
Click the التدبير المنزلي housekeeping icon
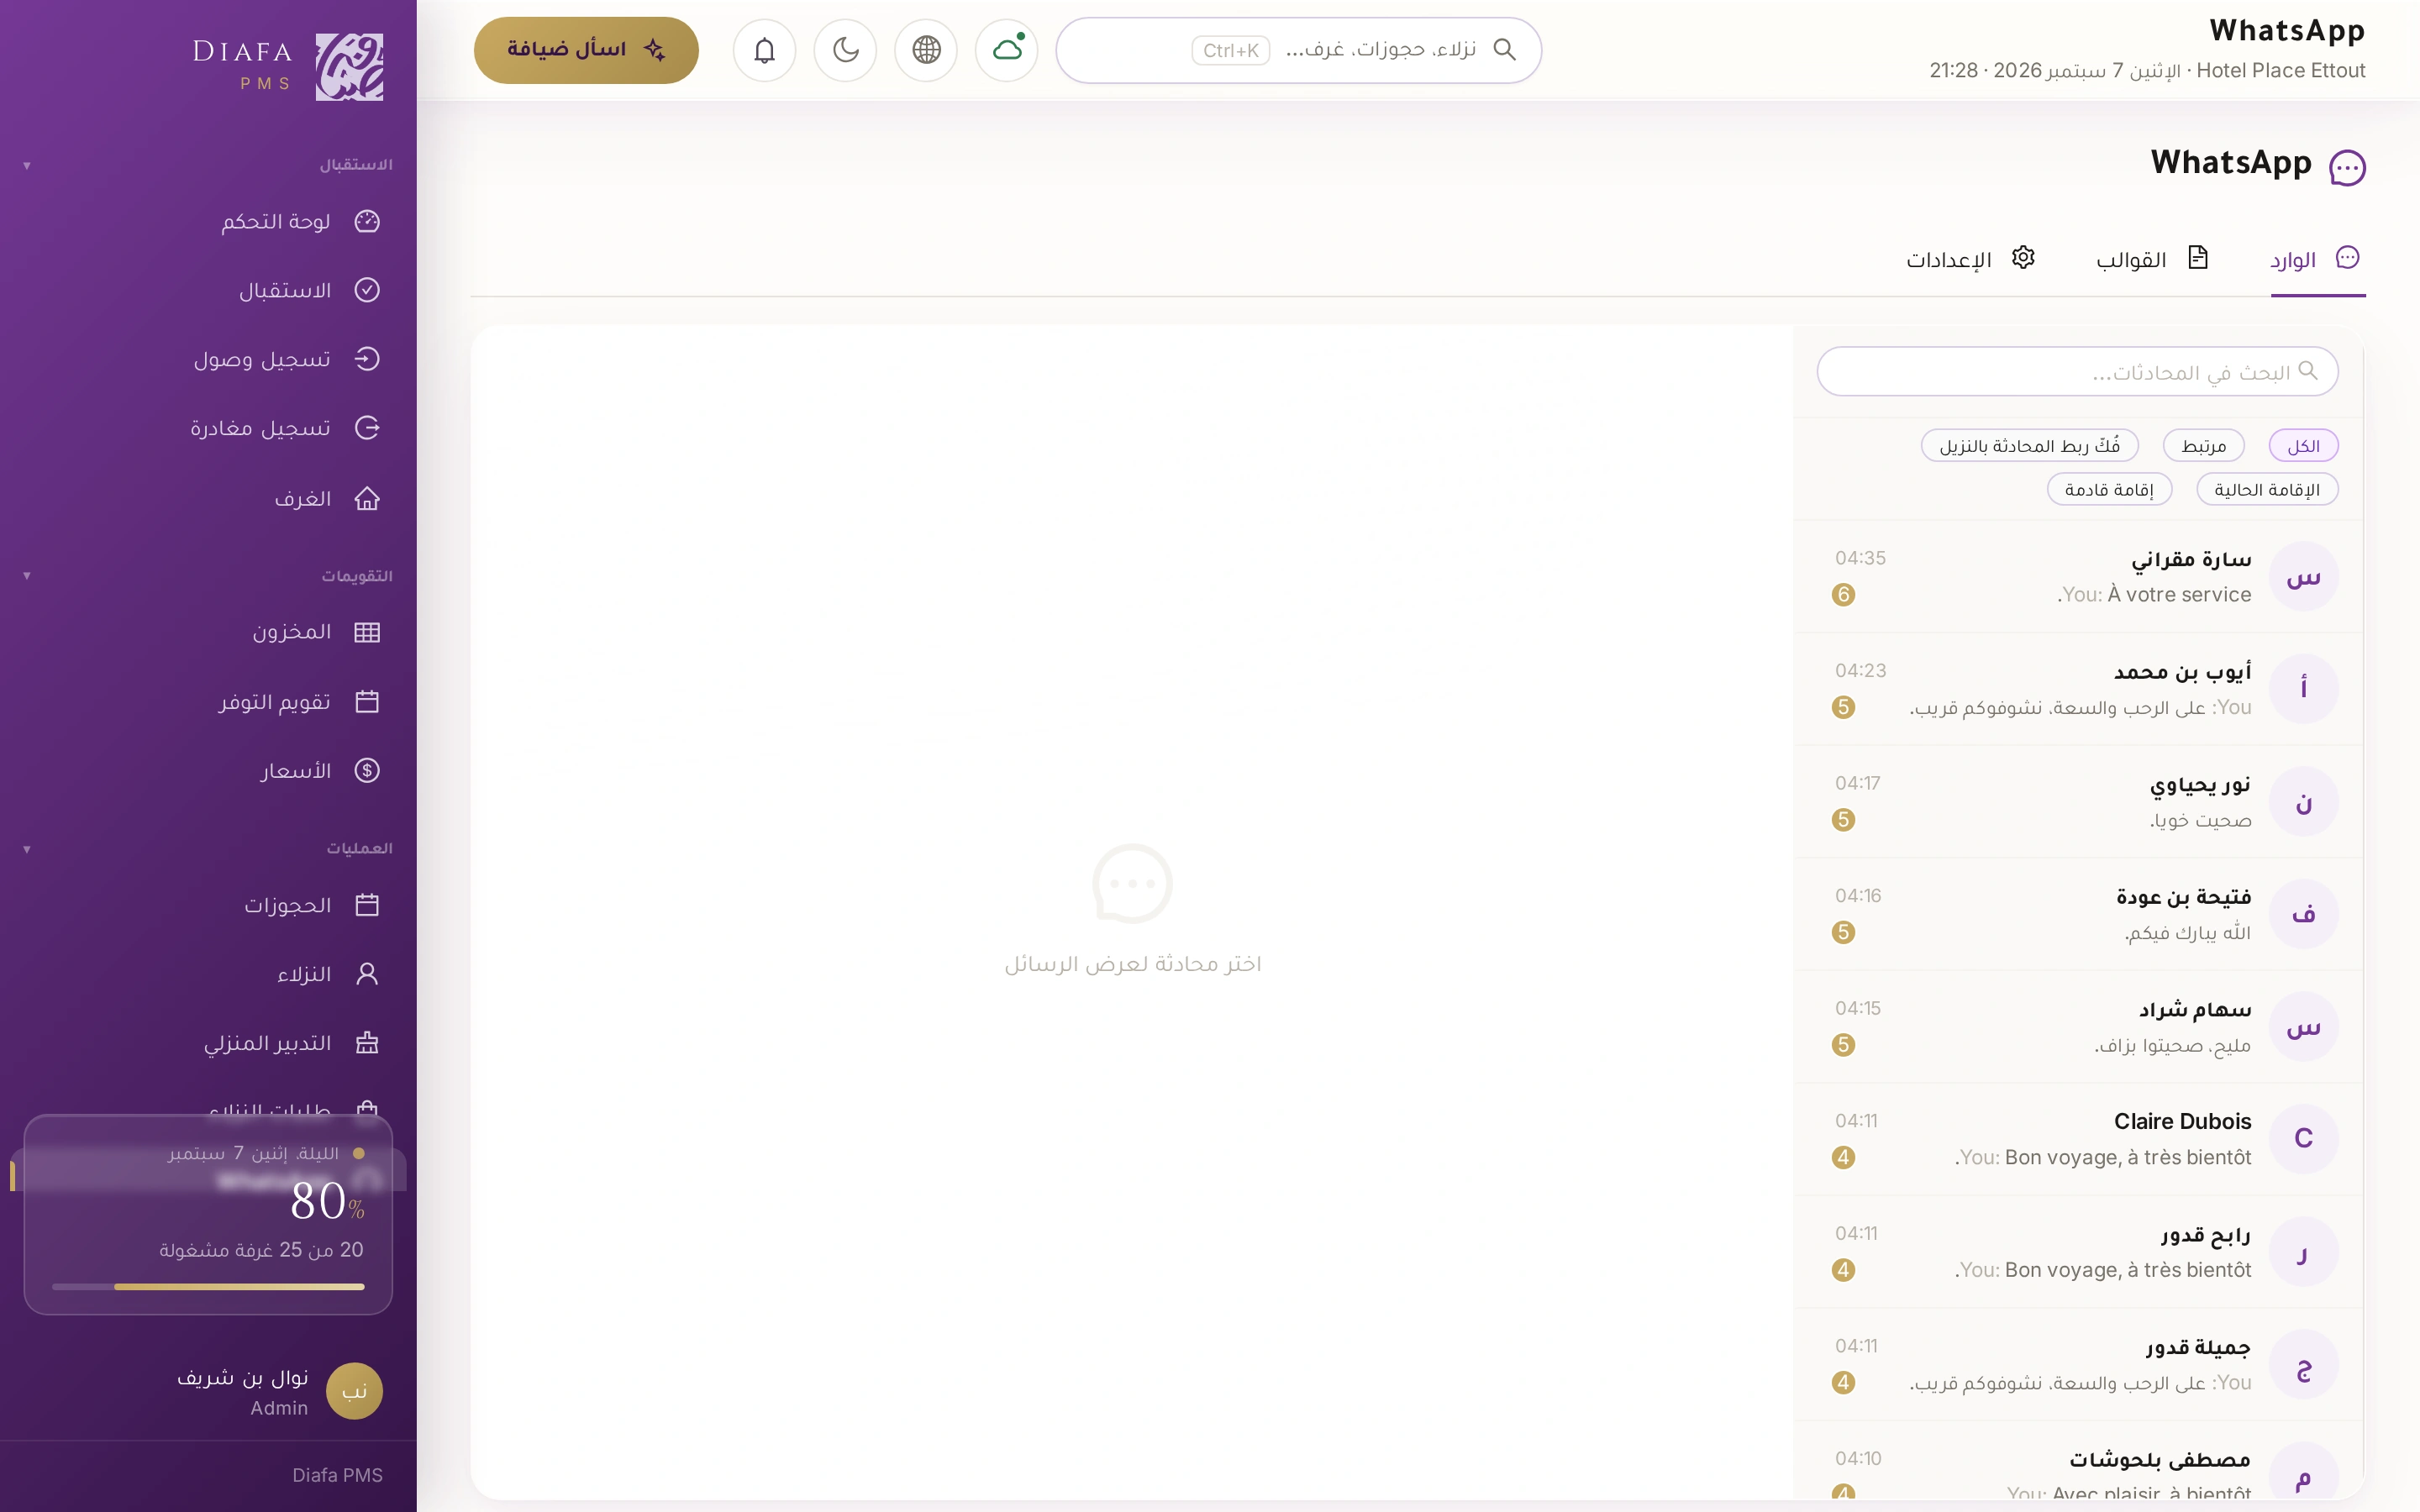click(x=367, y=1043)
